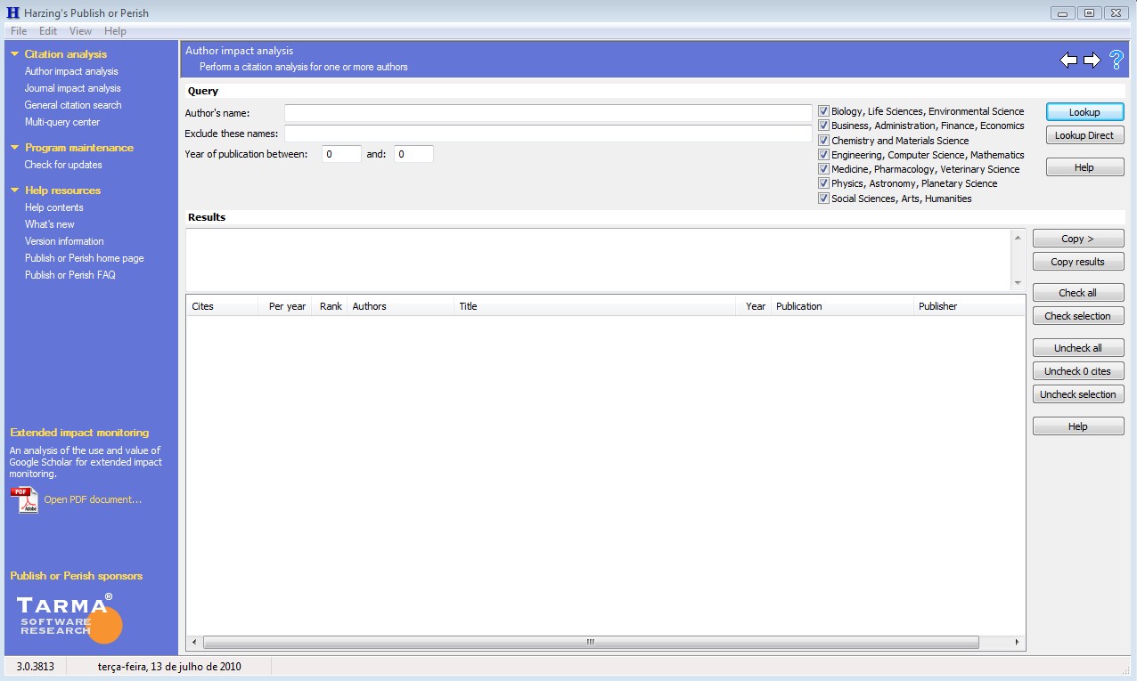Click the forward navigation arrow icon

(1092, 61)
